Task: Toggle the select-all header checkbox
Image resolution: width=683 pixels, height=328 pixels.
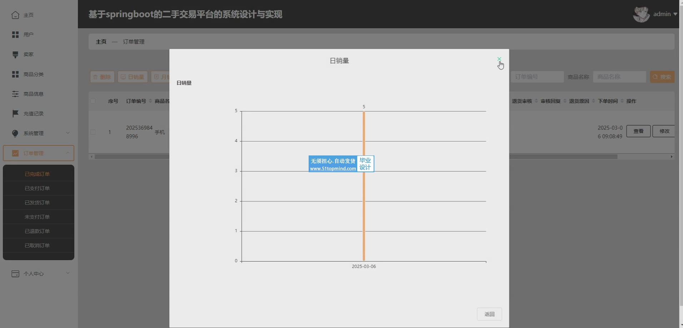Action: pos(93,101)
